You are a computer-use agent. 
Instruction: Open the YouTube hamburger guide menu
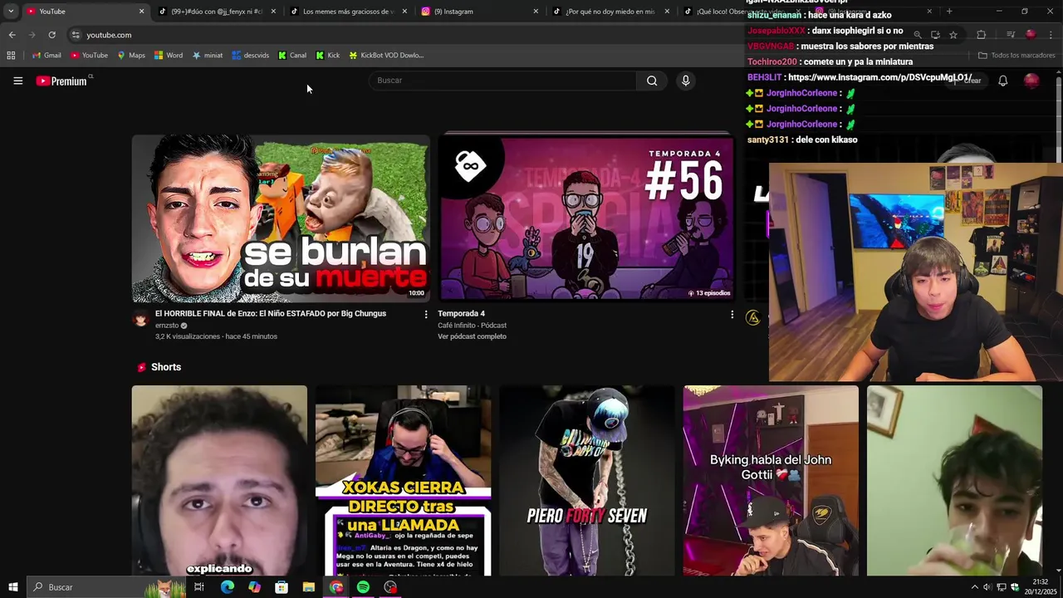coord(17,81)
